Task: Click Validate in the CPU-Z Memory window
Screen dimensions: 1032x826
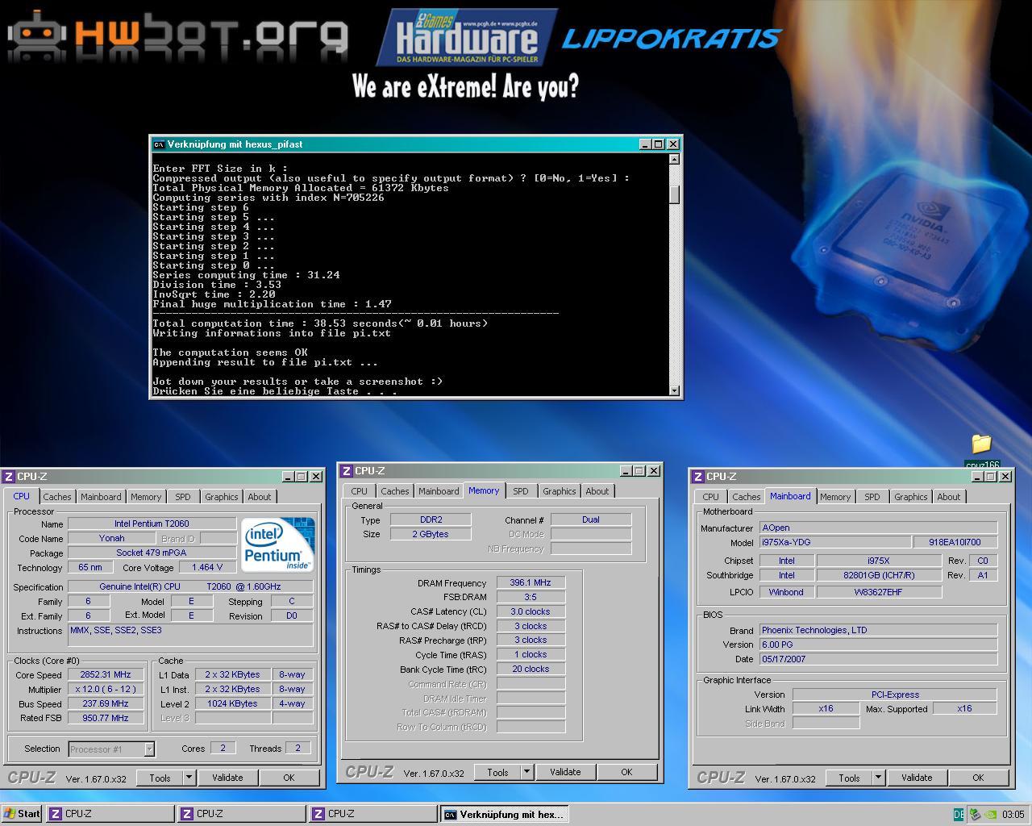Action: coord(565,772)
